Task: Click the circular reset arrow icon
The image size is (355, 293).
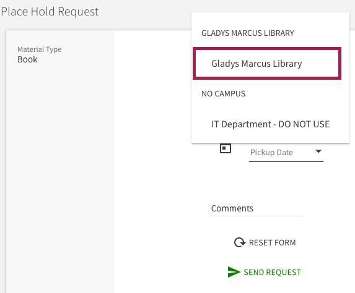Action: pos(240,243)
